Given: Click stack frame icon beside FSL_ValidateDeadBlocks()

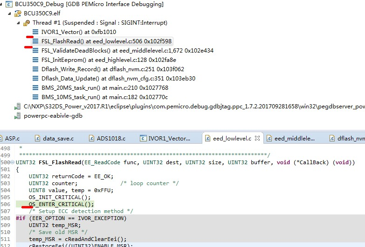Looking at the screenshot, I should [x=35, y=50].
